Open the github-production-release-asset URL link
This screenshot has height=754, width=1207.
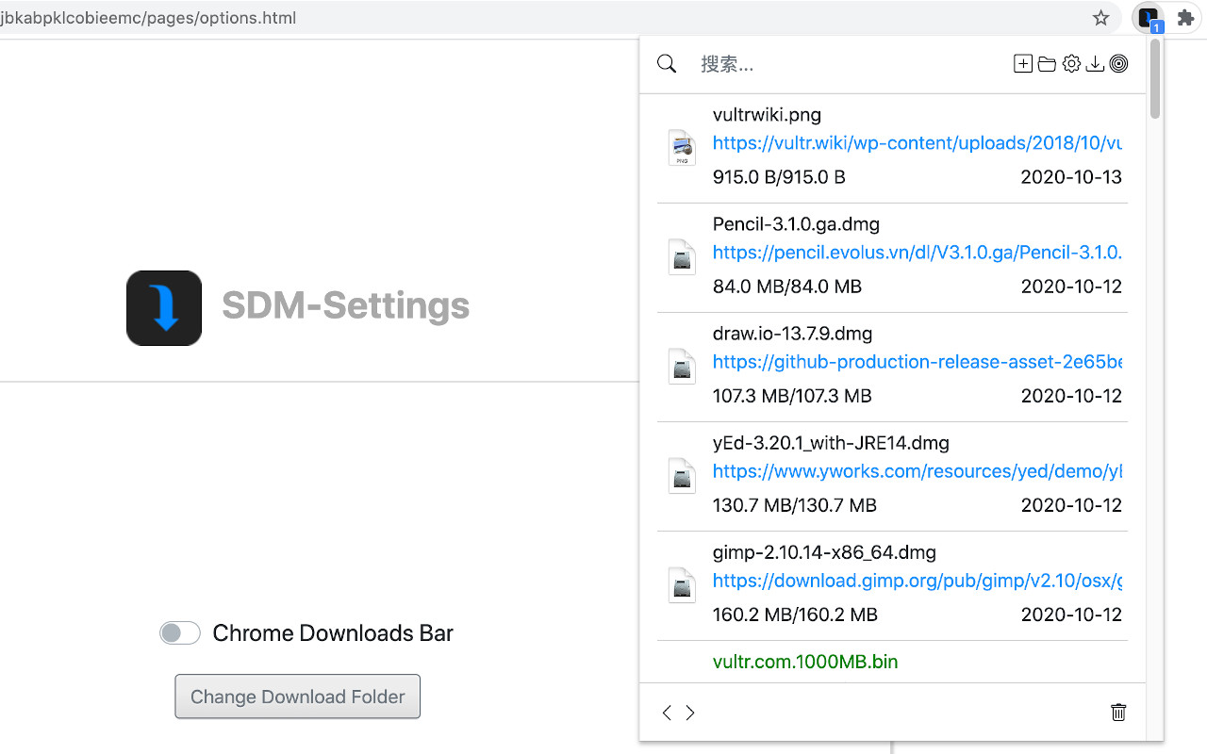pos(918,362)
